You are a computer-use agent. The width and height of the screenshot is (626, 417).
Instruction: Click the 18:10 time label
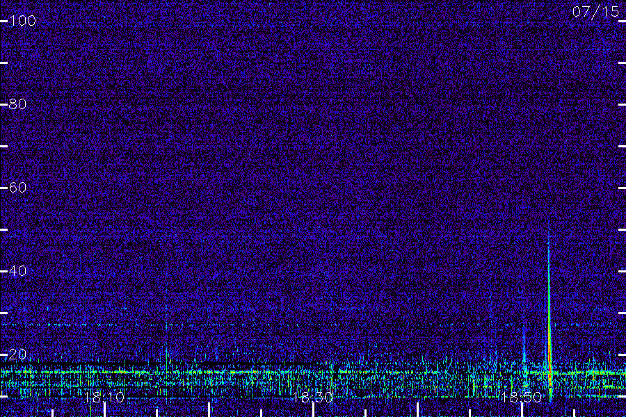point(104,397)
